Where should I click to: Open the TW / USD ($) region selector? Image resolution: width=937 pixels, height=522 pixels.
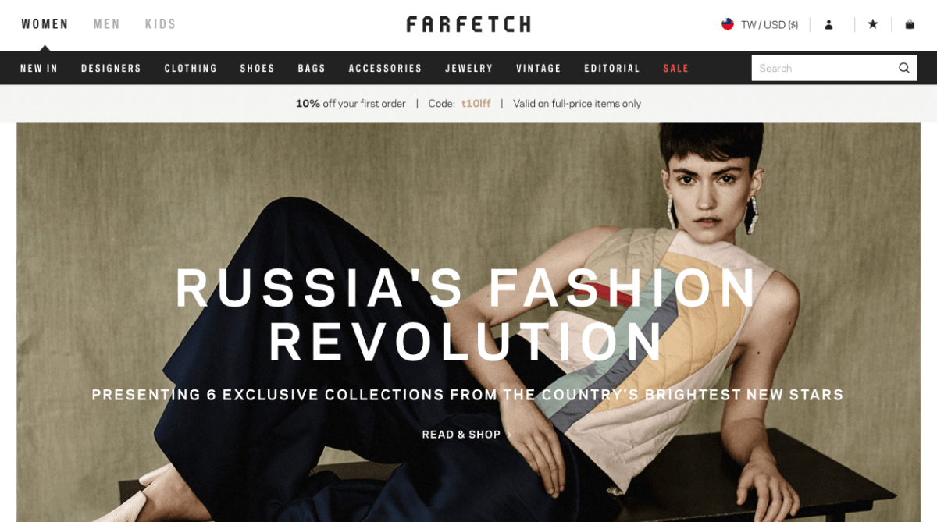[760, 24]
